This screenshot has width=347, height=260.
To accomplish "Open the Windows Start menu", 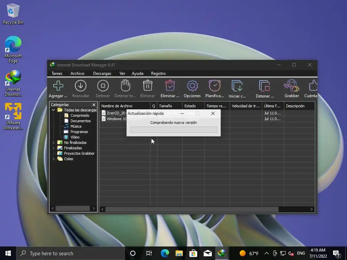I will [8, 253].
